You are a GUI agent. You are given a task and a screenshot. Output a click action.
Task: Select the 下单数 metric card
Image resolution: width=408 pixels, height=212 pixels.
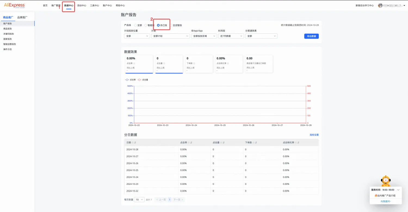pyautogui.click(x=199, y=64)
